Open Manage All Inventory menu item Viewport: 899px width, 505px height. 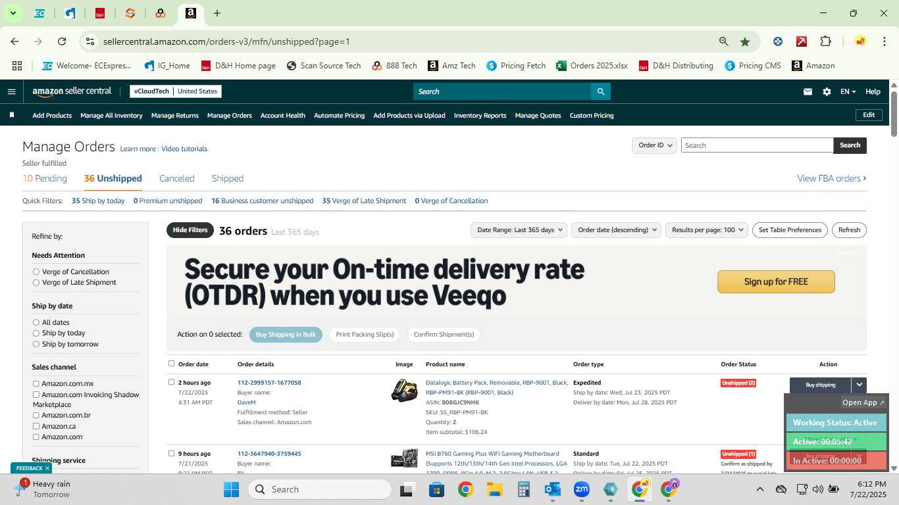(111, 115)
